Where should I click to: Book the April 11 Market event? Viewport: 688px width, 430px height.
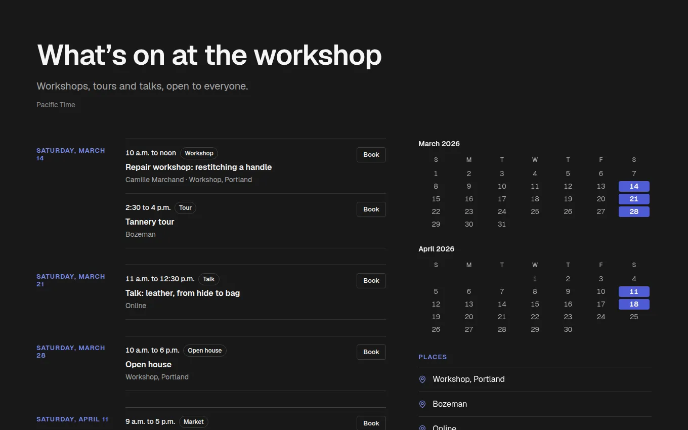click(371, 423)
